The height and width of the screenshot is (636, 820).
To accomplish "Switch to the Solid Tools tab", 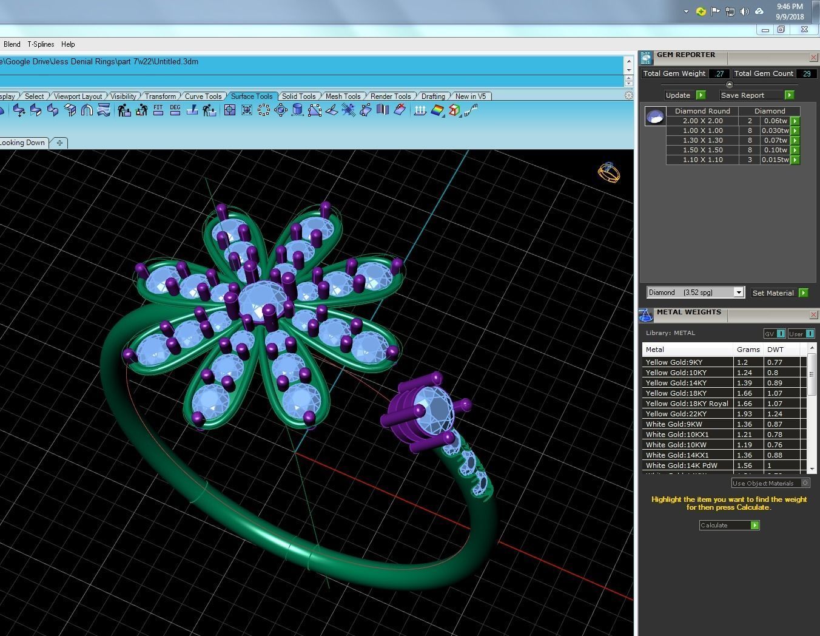I will pos(298,96).
